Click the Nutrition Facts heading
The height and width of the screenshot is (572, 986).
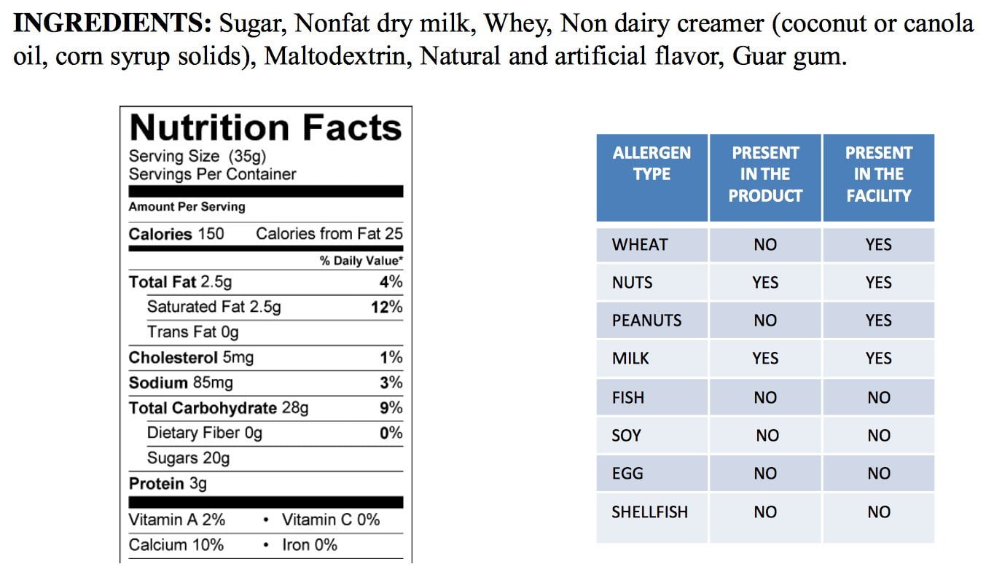(265, 128)
